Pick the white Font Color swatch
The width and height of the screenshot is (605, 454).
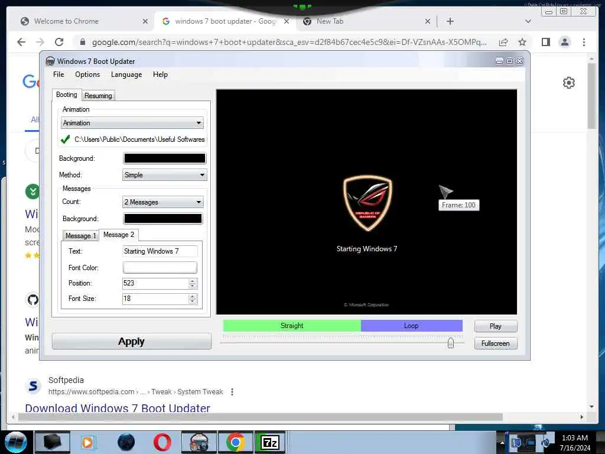click(x=160, y=268)
